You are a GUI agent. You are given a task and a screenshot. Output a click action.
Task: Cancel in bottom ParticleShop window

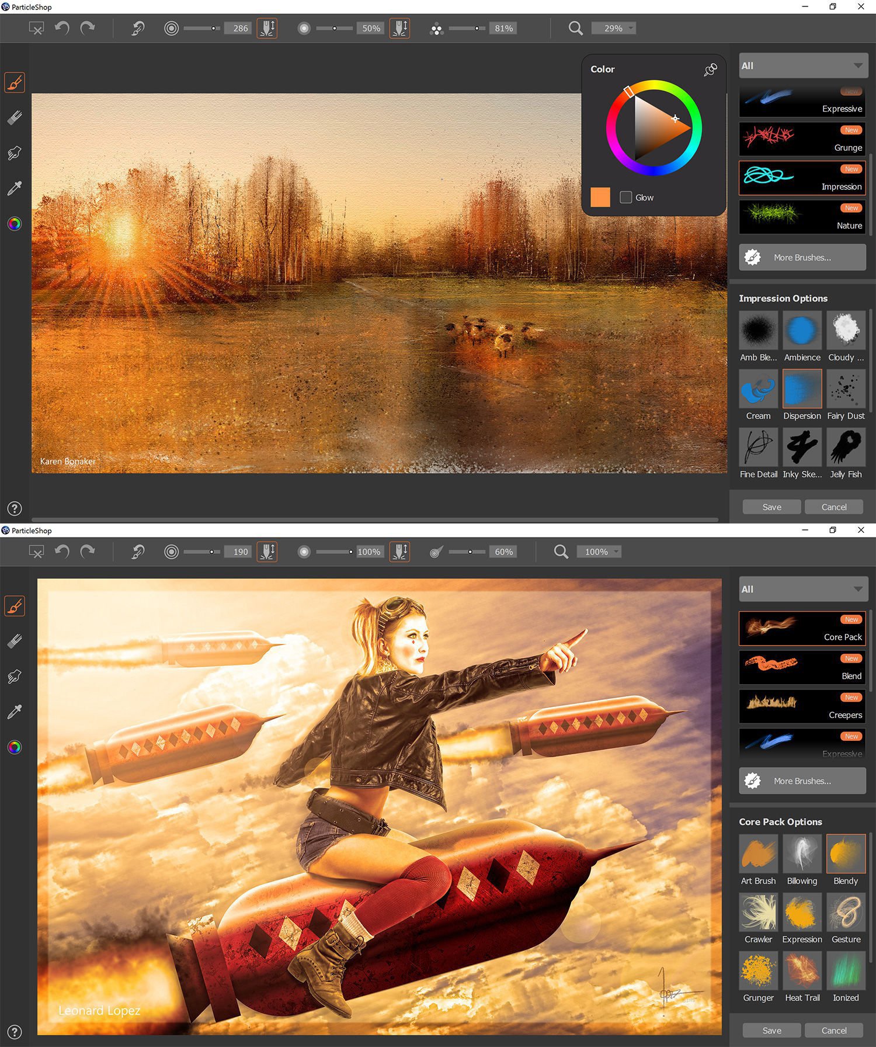(x=833, y=1031)
